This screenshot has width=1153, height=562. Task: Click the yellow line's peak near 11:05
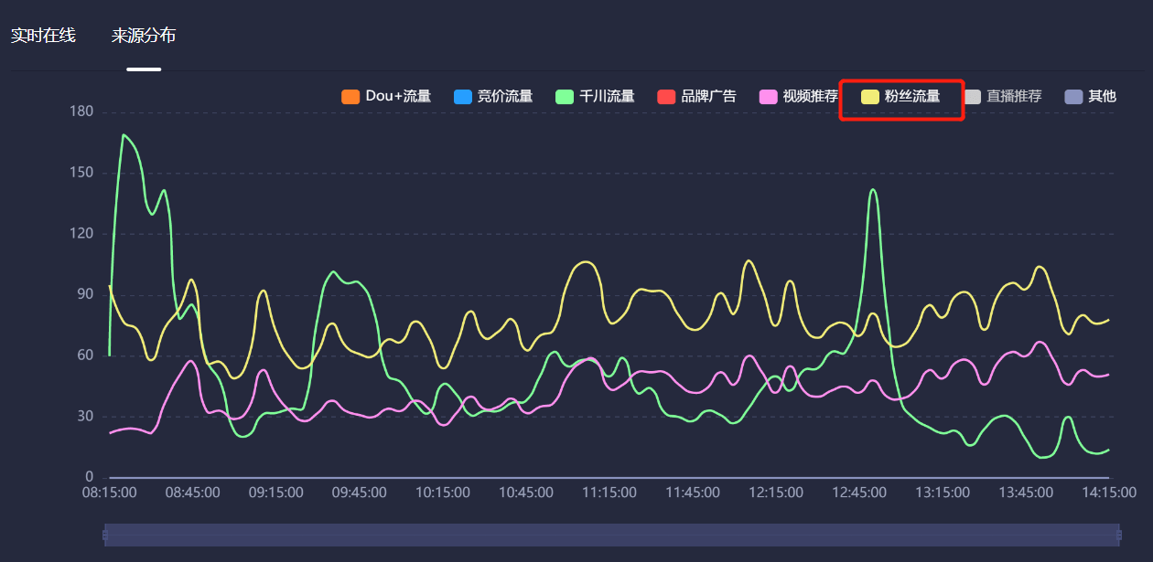(586, 262)
